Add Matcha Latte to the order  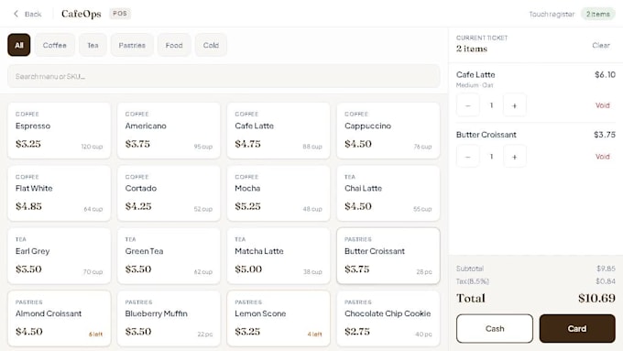tap(279, 256)
